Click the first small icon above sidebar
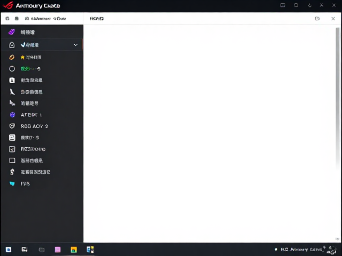Image resolution: width=342 pixels, height=256 pixels. click(x=7, y=19)
